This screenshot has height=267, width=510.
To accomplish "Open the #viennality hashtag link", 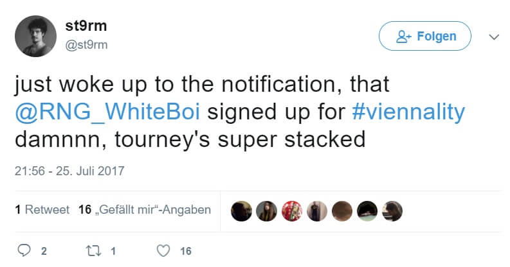I will pyautogui.click(x=409, y=112).
